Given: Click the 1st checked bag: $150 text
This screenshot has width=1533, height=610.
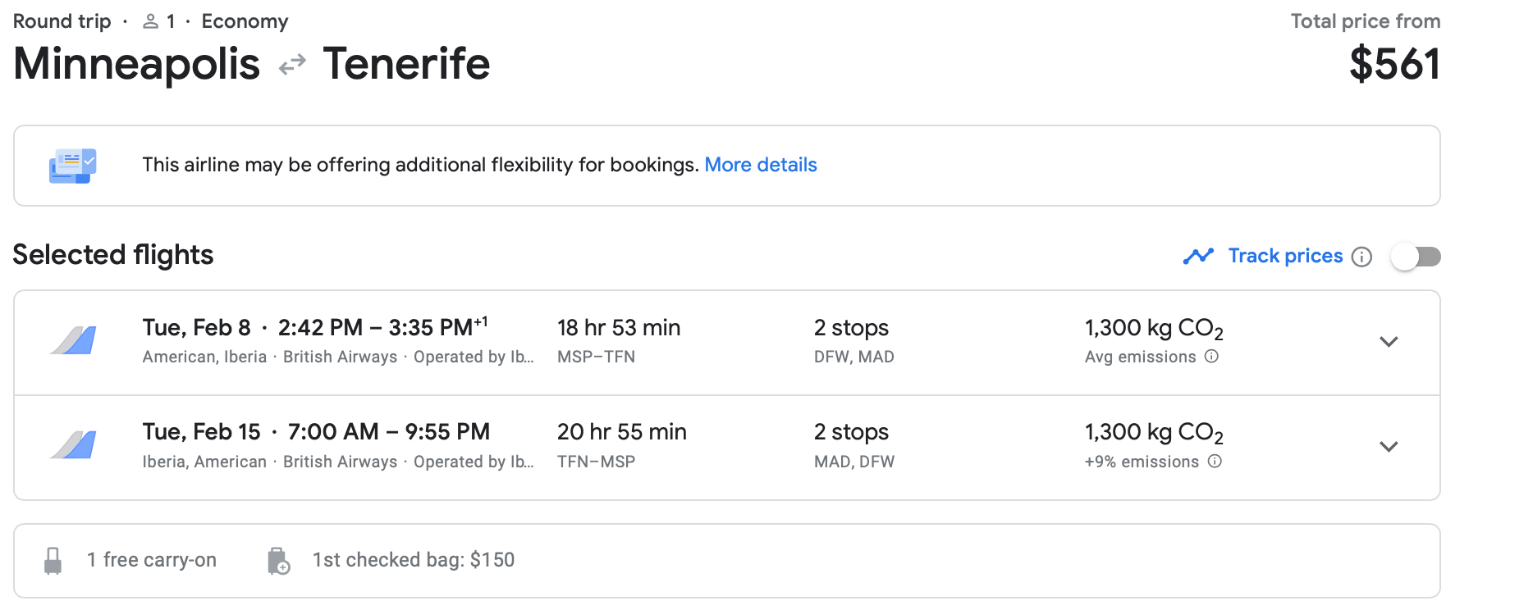Looking at the screenshot, I should (414, 560).
